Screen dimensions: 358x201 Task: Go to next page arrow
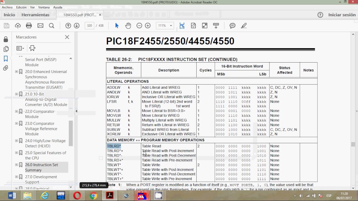coord(77,26)
